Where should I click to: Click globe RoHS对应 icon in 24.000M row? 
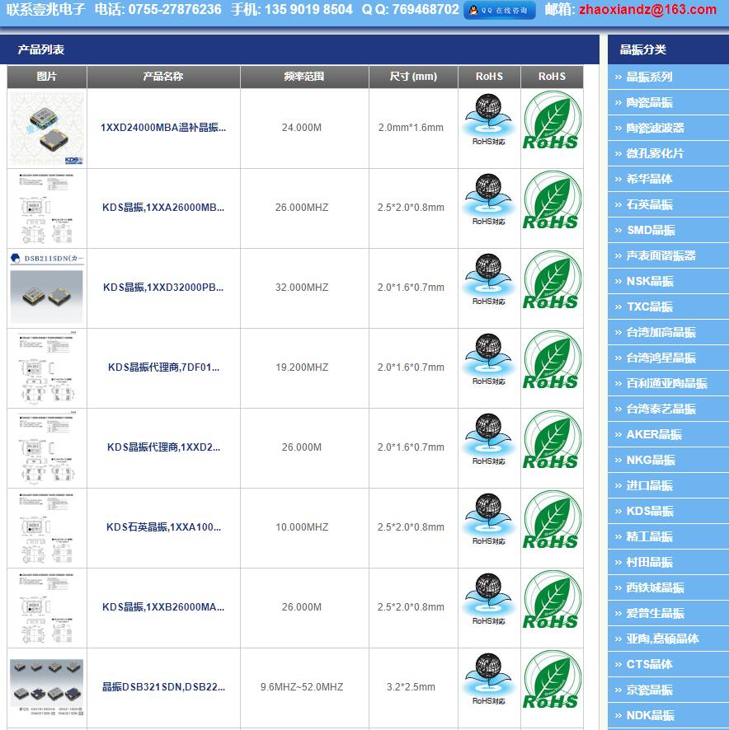click(x=488, y=120)
